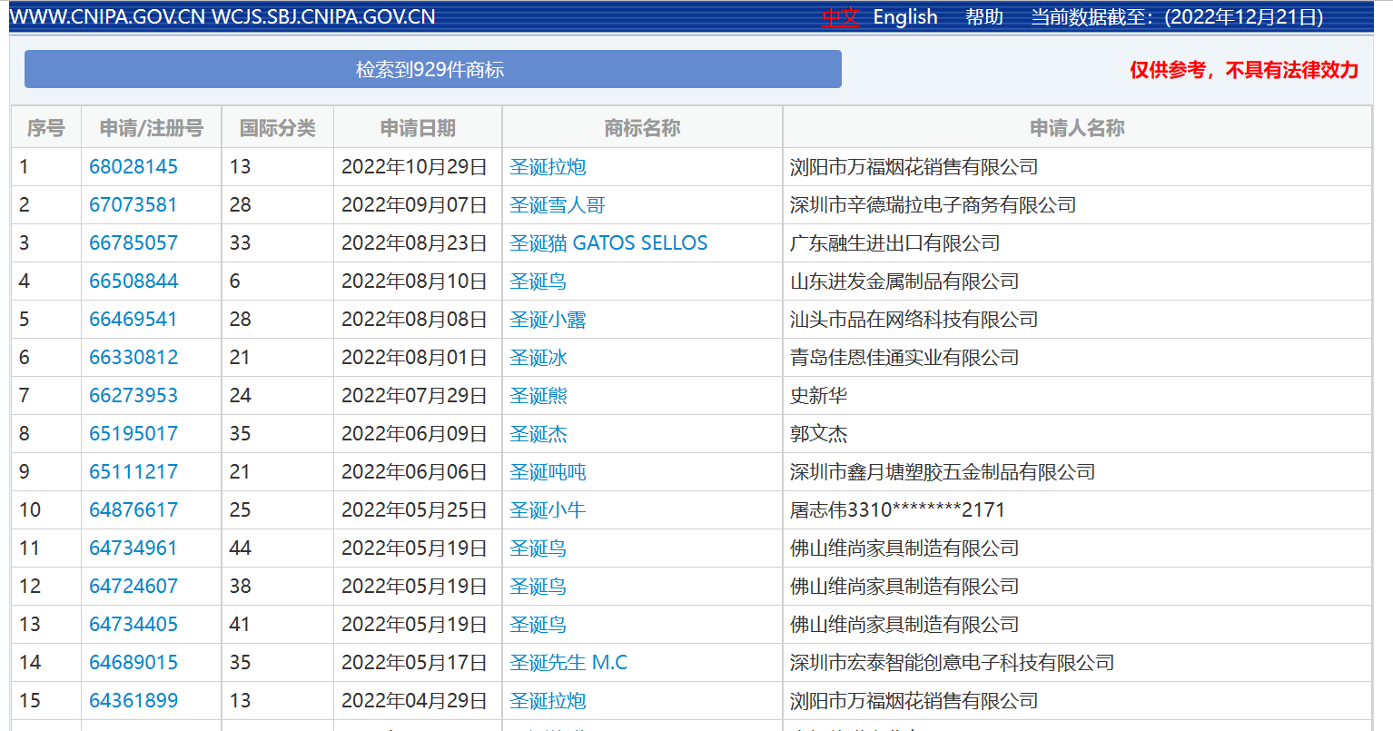
Task: Open registration number 65111217
Action: point(133,472)
